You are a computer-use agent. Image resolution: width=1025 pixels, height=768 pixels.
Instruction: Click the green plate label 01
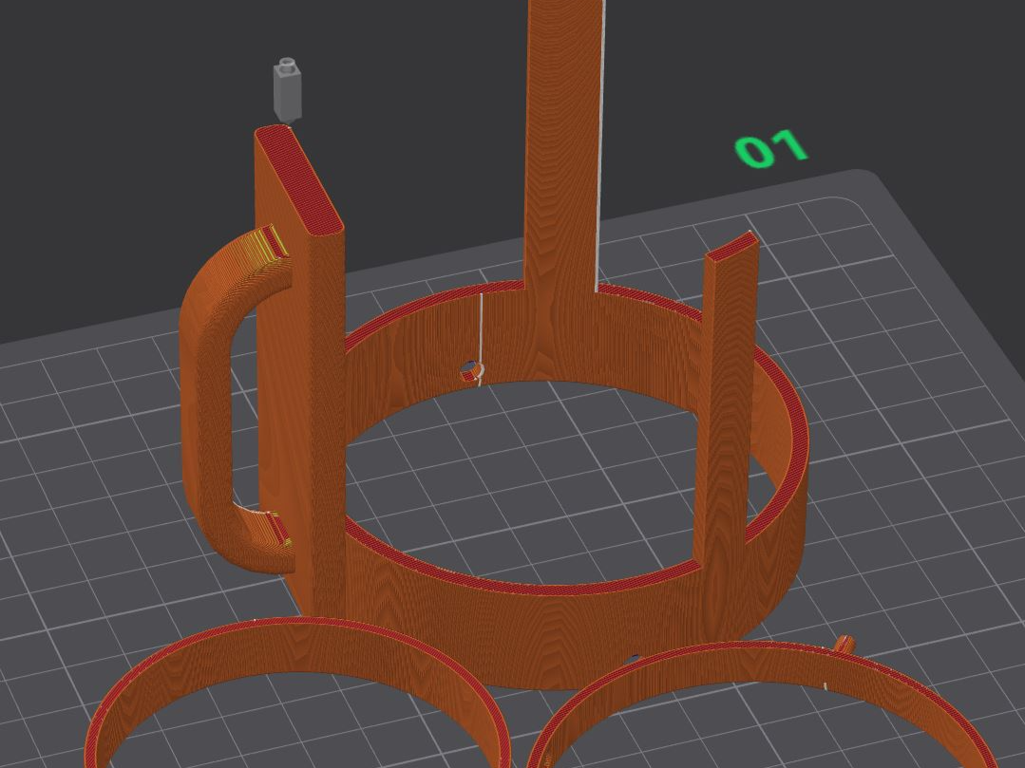tap(772, 149)
